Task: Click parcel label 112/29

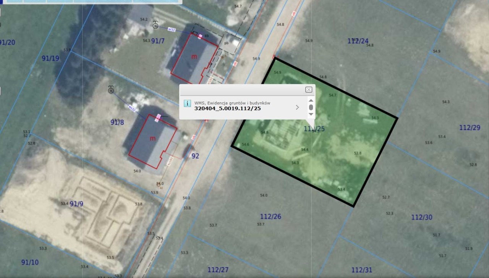Action: [470, 128]
